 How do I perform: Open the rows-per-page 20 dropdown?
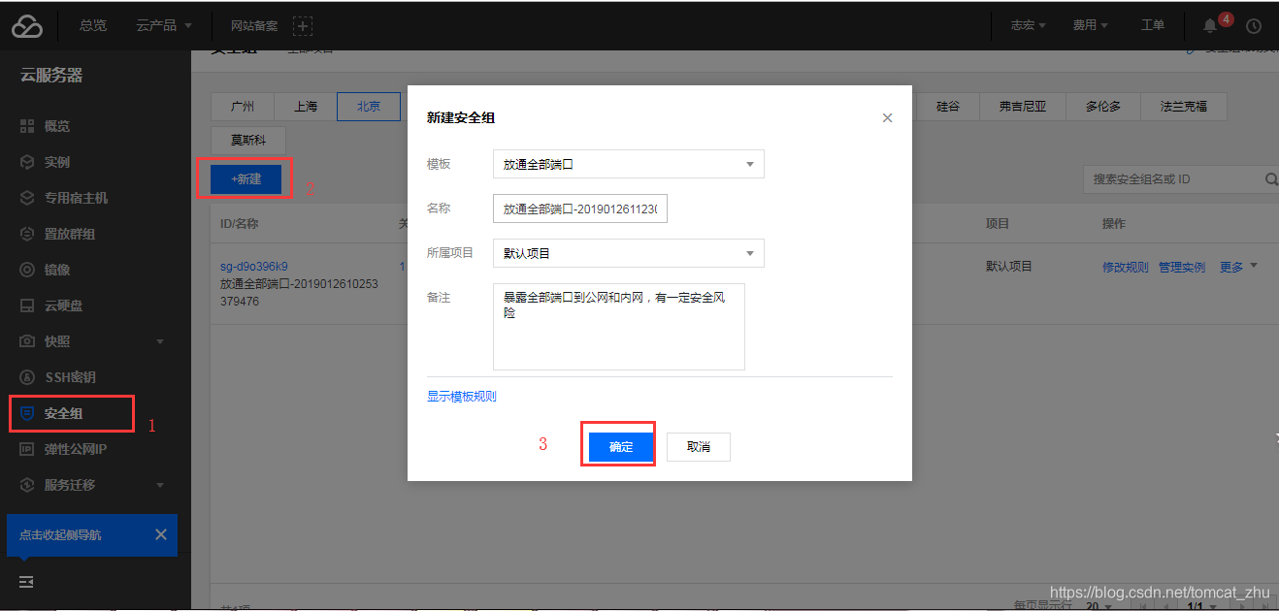click(x=1100, y=606)
